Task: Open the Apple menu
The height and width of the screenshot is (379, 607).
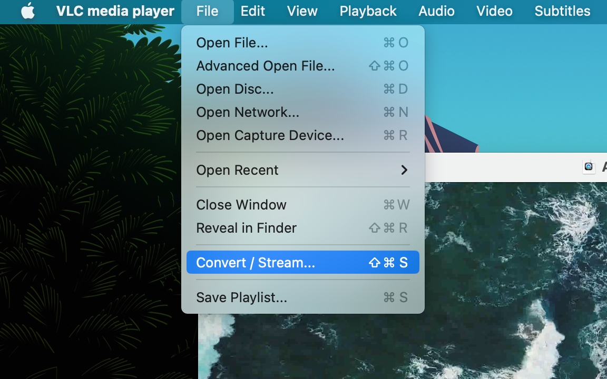Action: 27,11
